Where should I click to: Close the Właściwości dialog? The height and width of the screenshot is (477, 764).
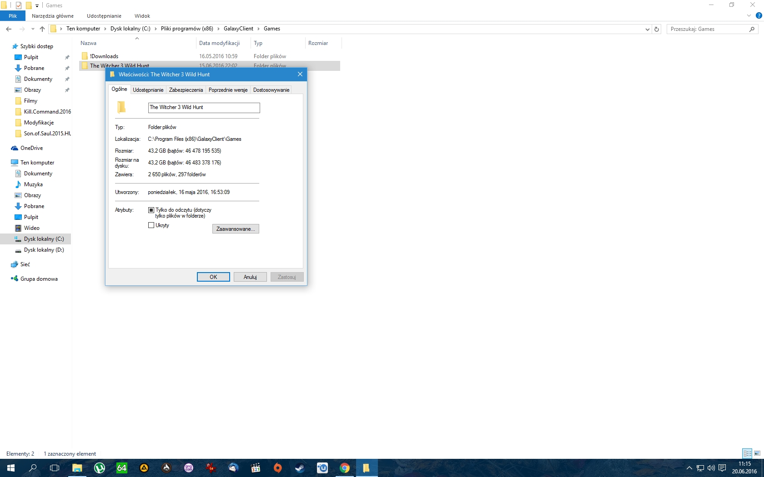(x=300, y=74)
